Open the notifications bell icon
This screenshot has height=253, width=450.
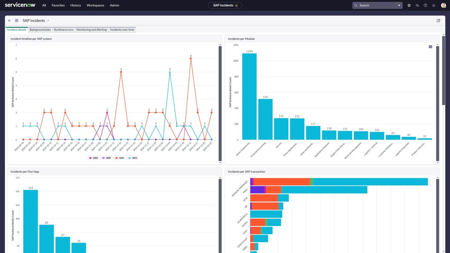[434, 5]
